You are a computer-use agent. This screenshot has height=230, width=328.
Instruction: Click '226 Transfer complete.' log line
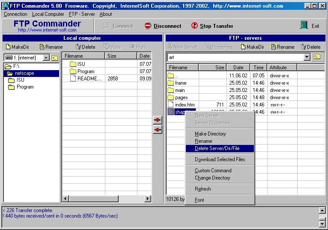tap(27, 210)
